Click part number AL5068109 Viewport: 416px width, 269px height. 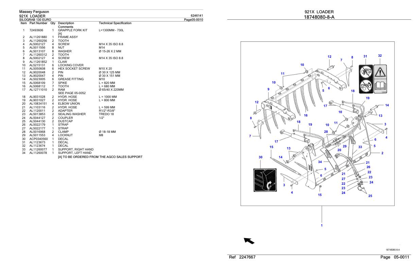37,83
